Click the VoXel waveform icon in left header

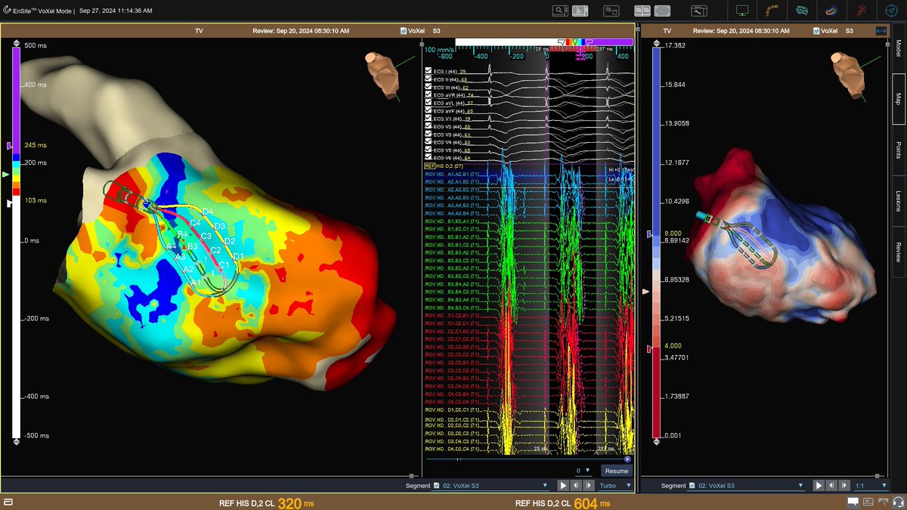(404, 31)
